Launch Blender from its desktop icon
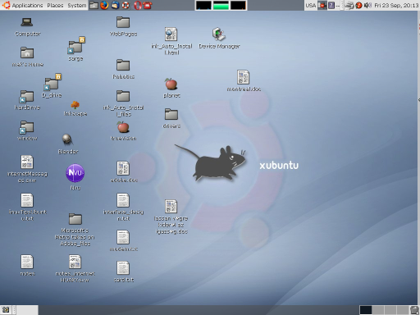420x315 pixels. (x=68, y=144)
